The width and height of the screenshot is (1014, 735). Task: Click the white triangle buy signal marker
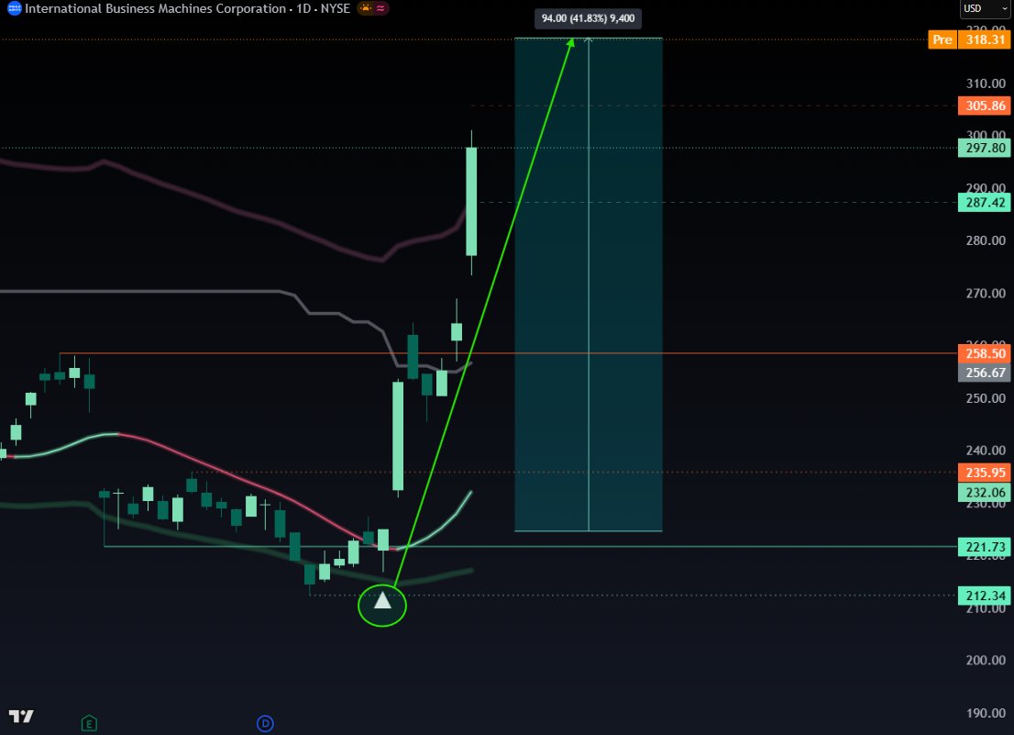tap(382, 600)
